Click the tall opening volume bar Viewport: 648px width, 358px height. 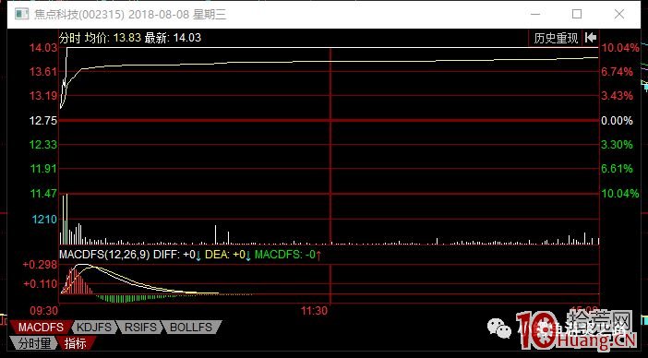(66, 220)
